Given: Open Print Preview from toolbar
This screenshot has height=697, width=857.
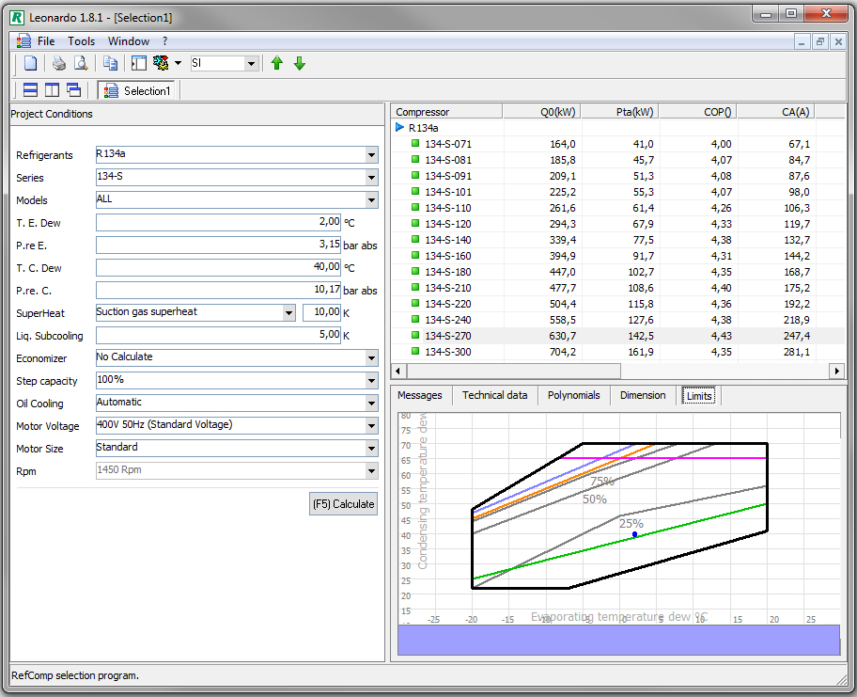Looking at the screenshot, I should 81,63.
